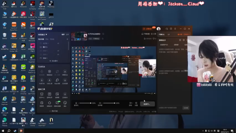Open the shield icon interactive feature
236x133 pixels.
coord(49,72)
